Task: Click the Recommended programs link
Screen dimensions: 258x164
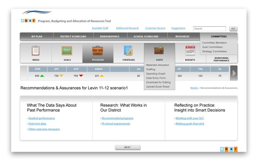Action: click(x=117, y=118)
